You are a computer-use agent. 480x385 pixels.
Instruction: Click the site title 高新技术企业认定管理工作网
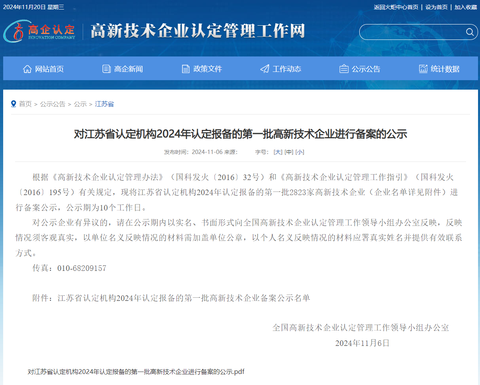tap(198, 31)
